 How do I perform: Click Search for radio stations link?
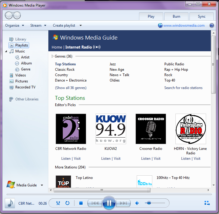point(183,88)
